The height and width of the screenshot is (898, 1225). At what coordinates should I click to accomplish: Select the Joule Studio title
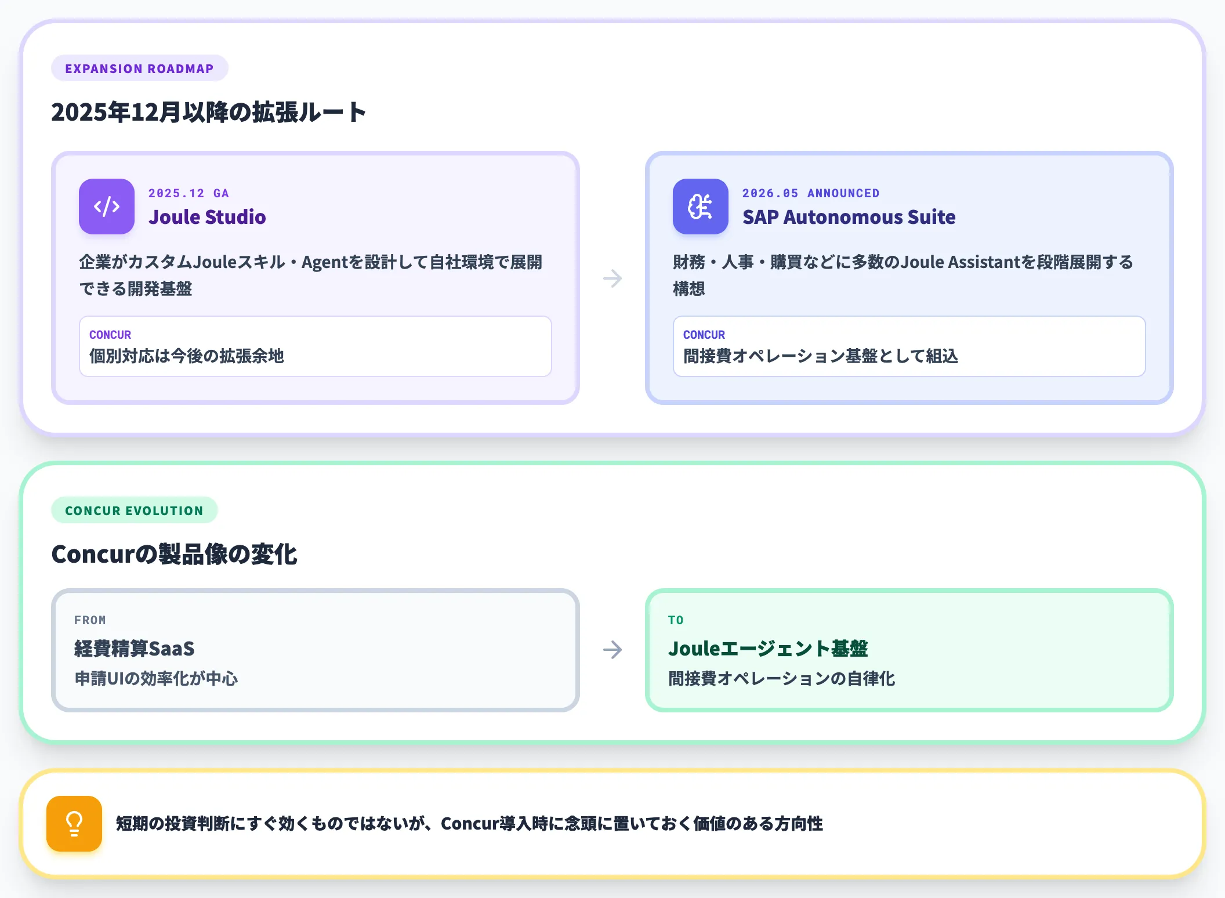click(x=207, y=217)
